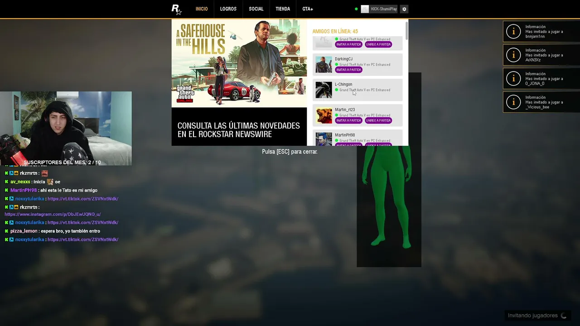580x326 pixels.
Task: Open the settings gear in the top bar
Action: [x=404, y=9]
